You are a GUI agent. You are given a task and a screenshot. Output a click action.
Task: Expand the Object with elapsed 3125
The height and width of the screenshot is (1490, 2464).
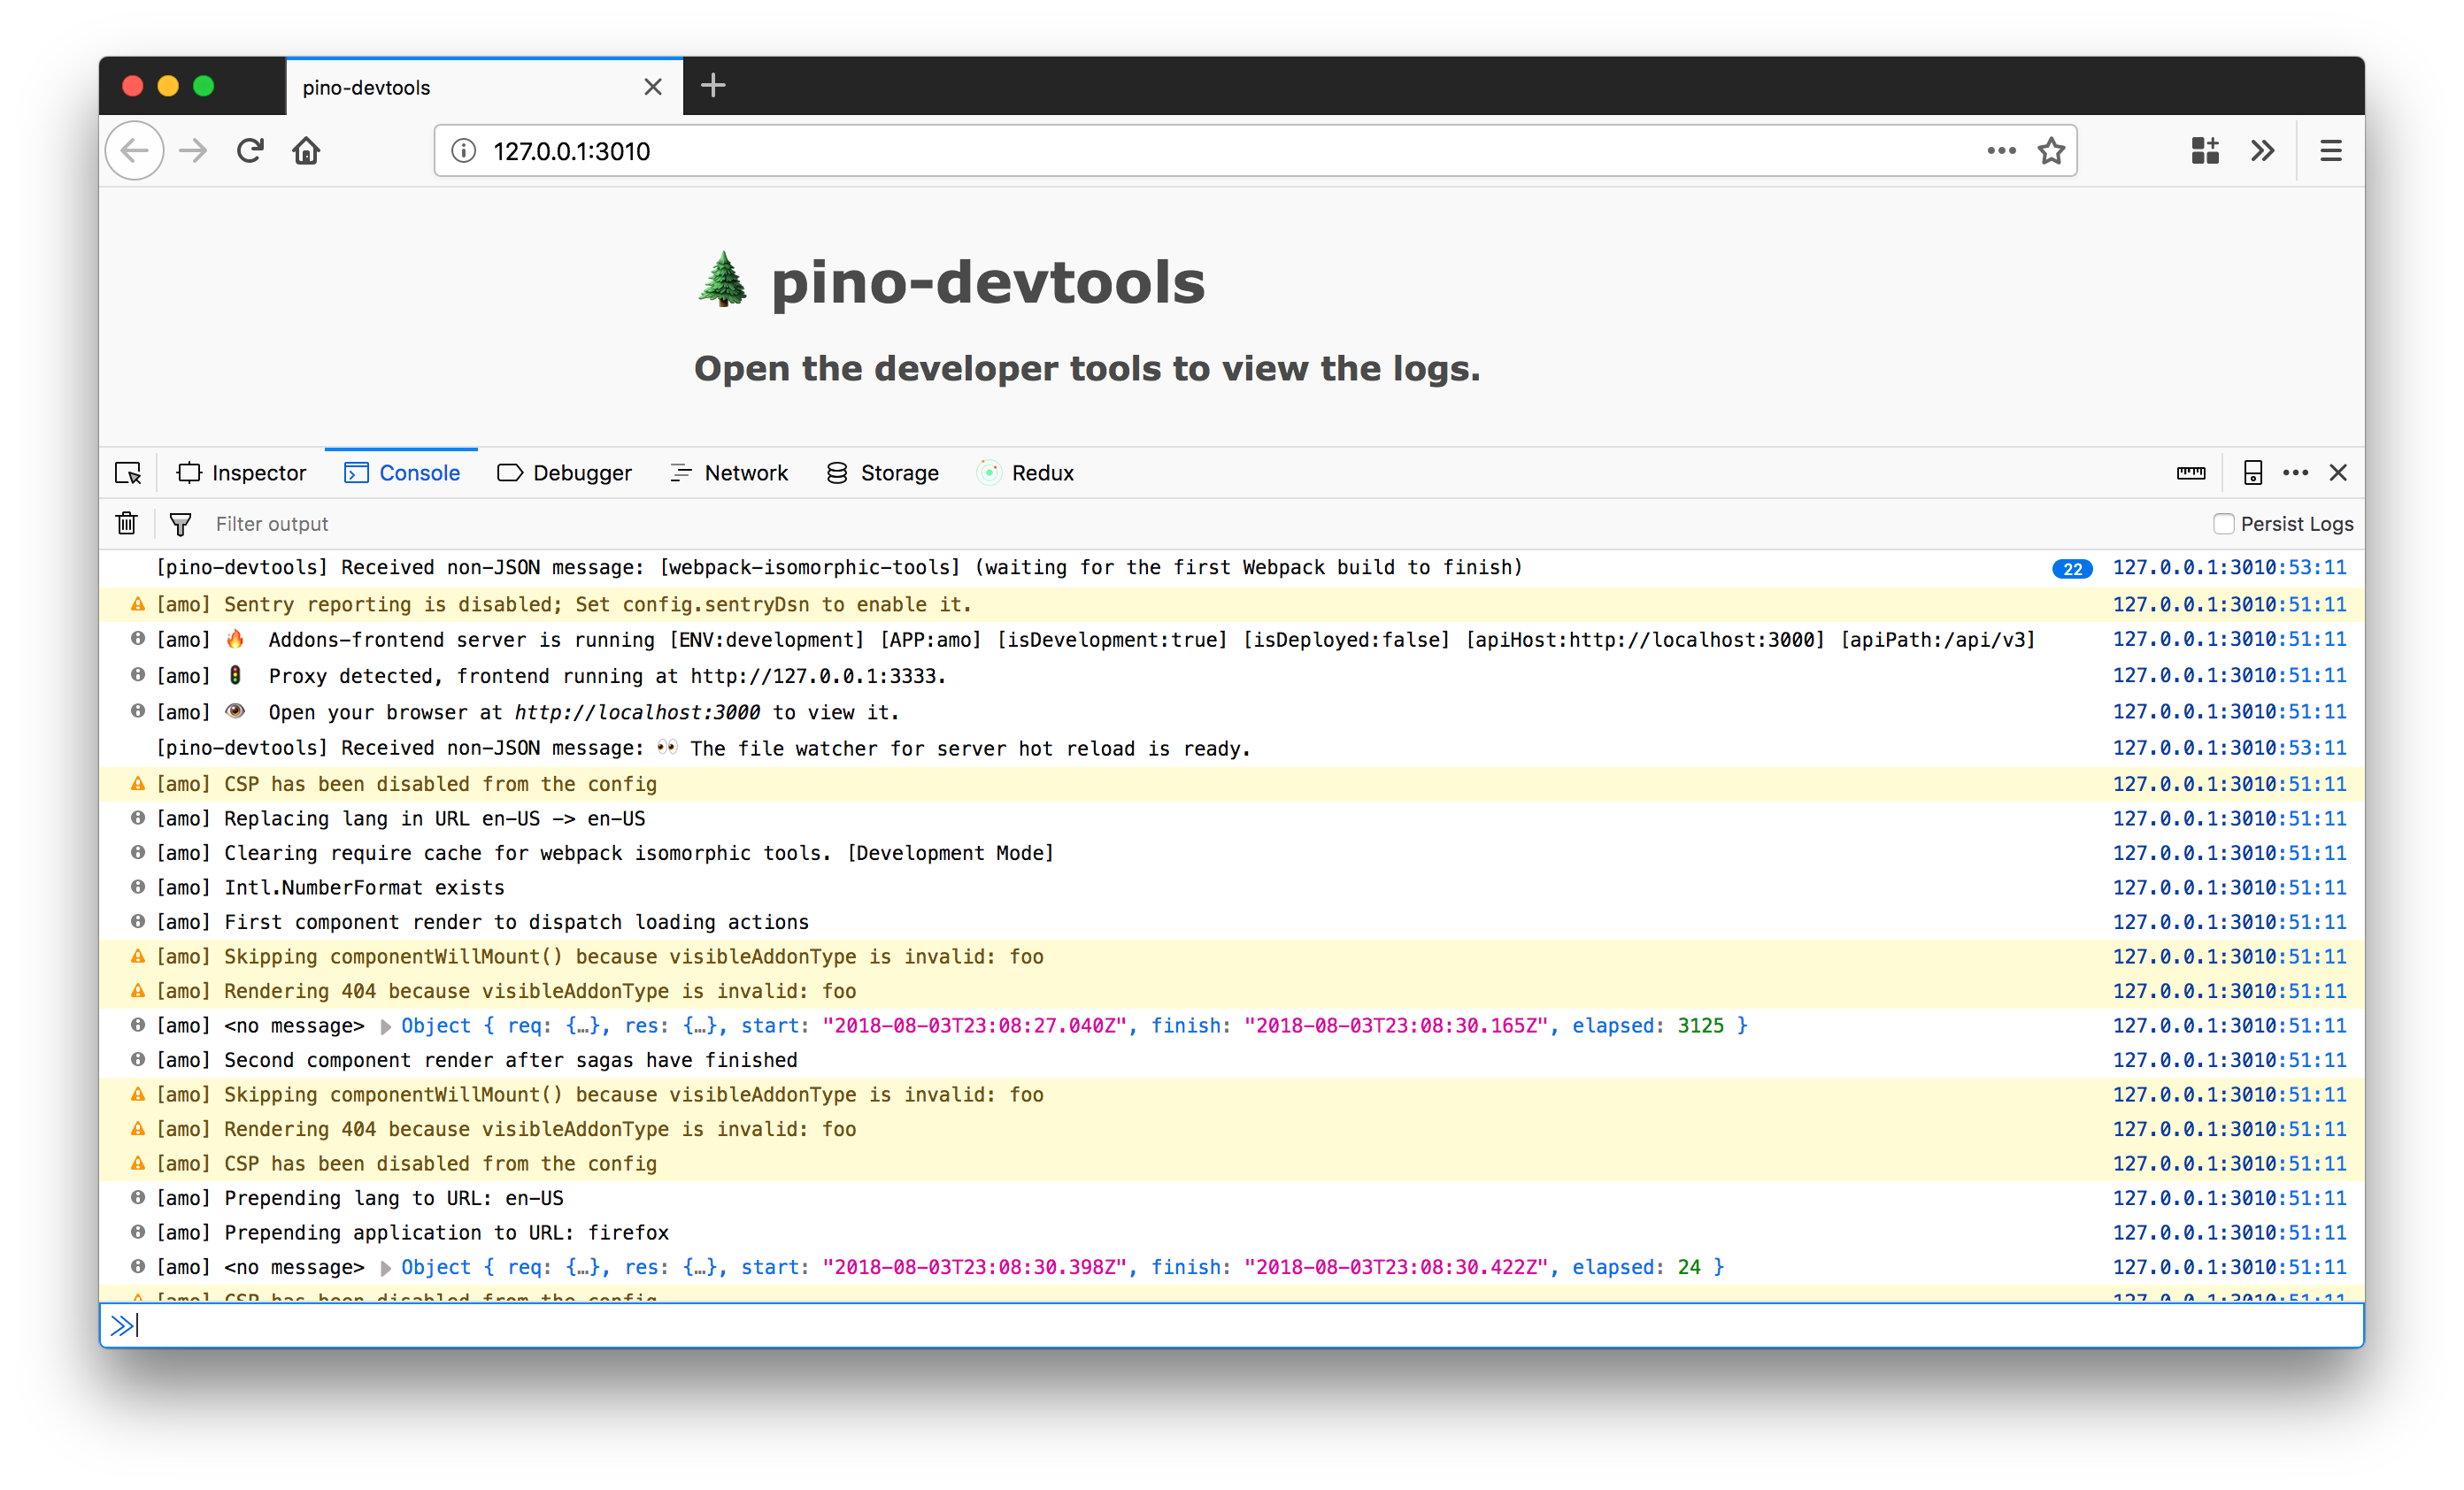pos(386,1026)
